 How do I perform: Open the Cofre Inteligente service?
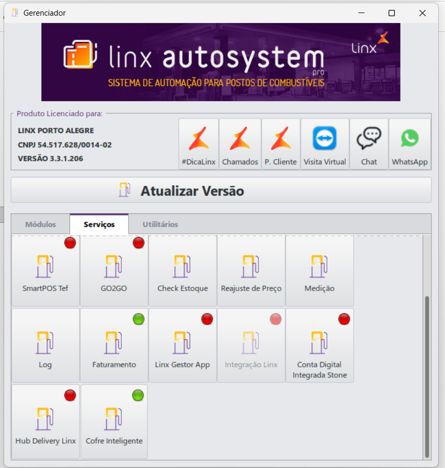pyautogui.click(x=114, y=422)
